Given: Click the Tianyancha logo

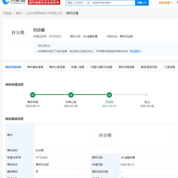Looking at the screenshot, I should coord(14,2).
